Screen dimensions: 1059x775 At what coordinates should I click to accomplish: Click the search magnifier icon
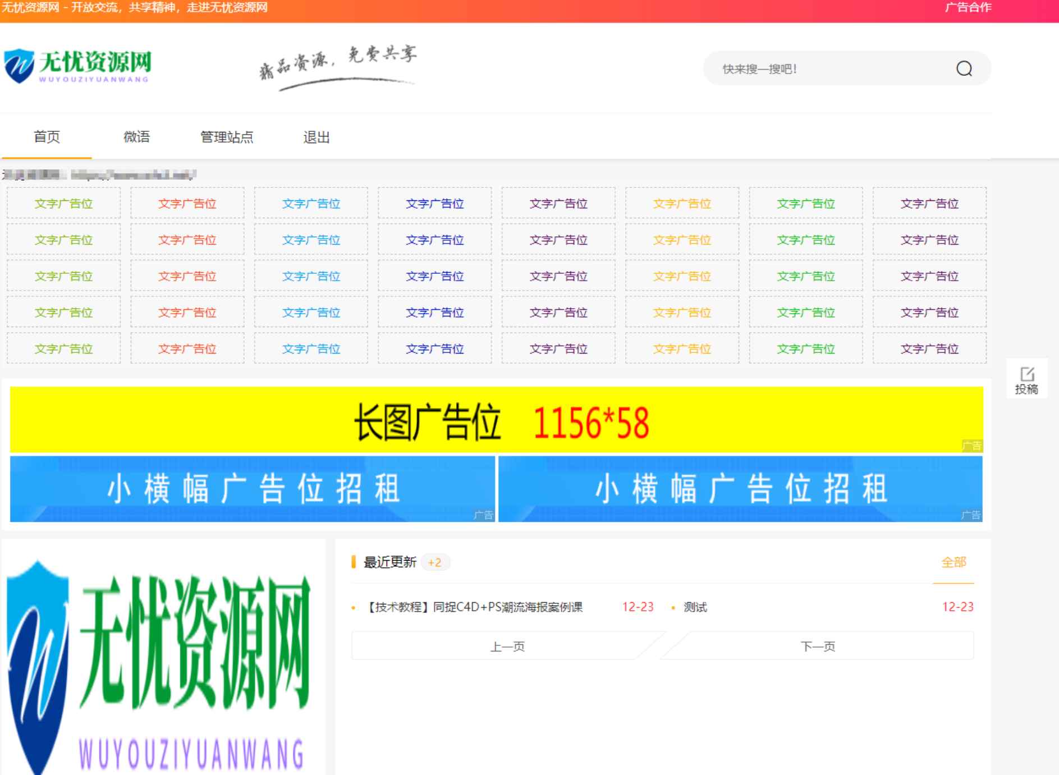click(964, 69)
